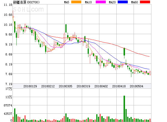Click the 20180129 date label
The width and height of the screenshot is (167, 122).
point(30,86)
